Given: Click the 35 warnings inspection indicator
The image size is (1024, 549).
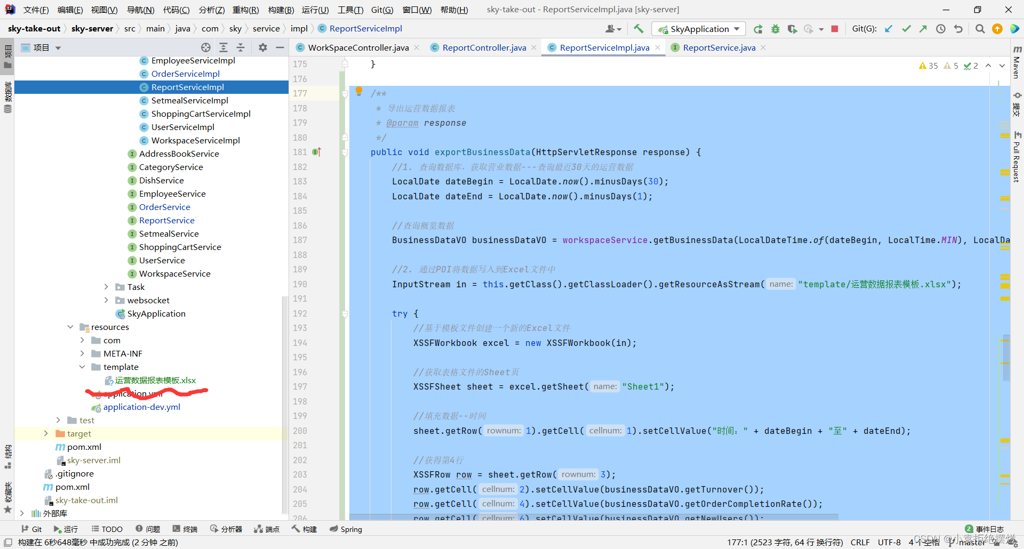Looking at the screenshot, I should tap(929, 66).
